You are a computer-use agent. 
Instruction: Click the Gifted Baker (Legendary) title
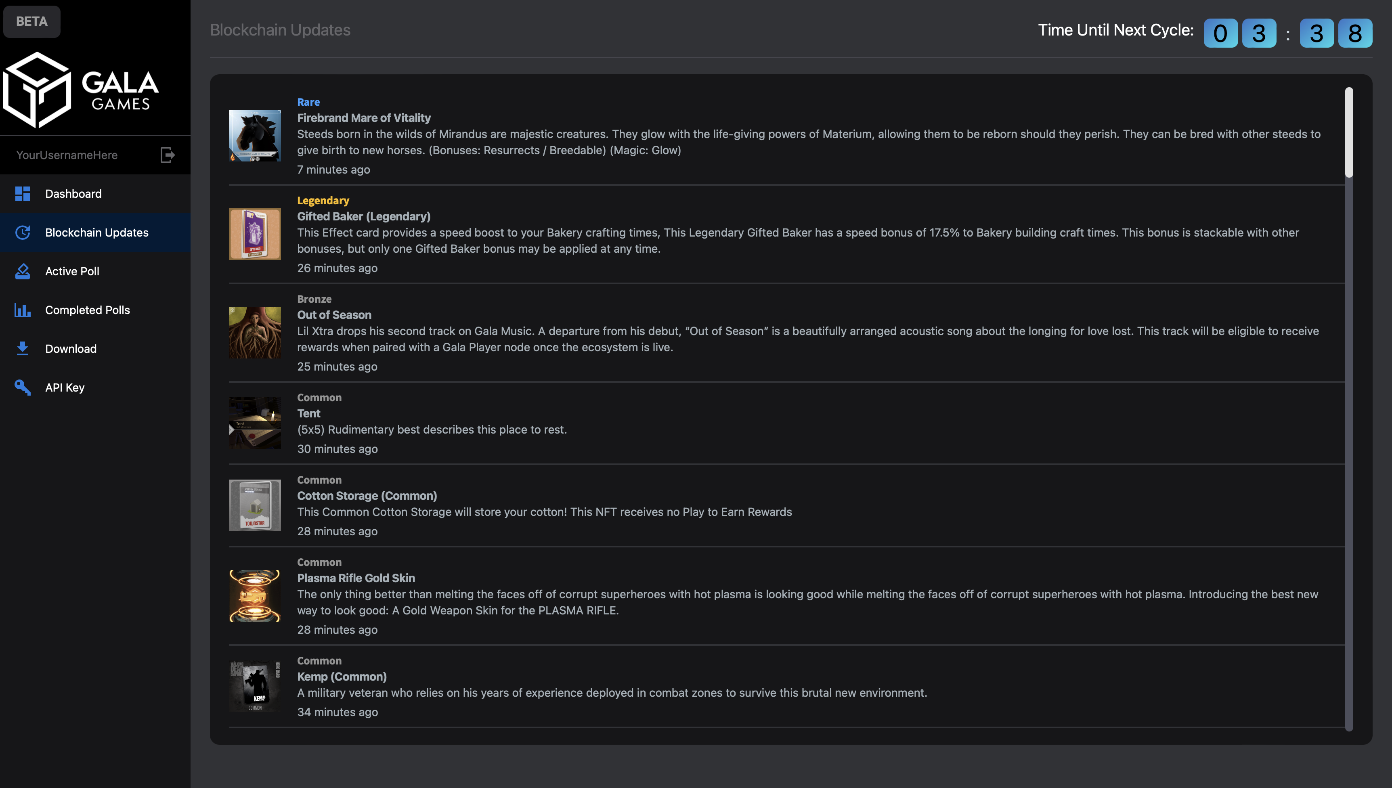coord(364,216)
